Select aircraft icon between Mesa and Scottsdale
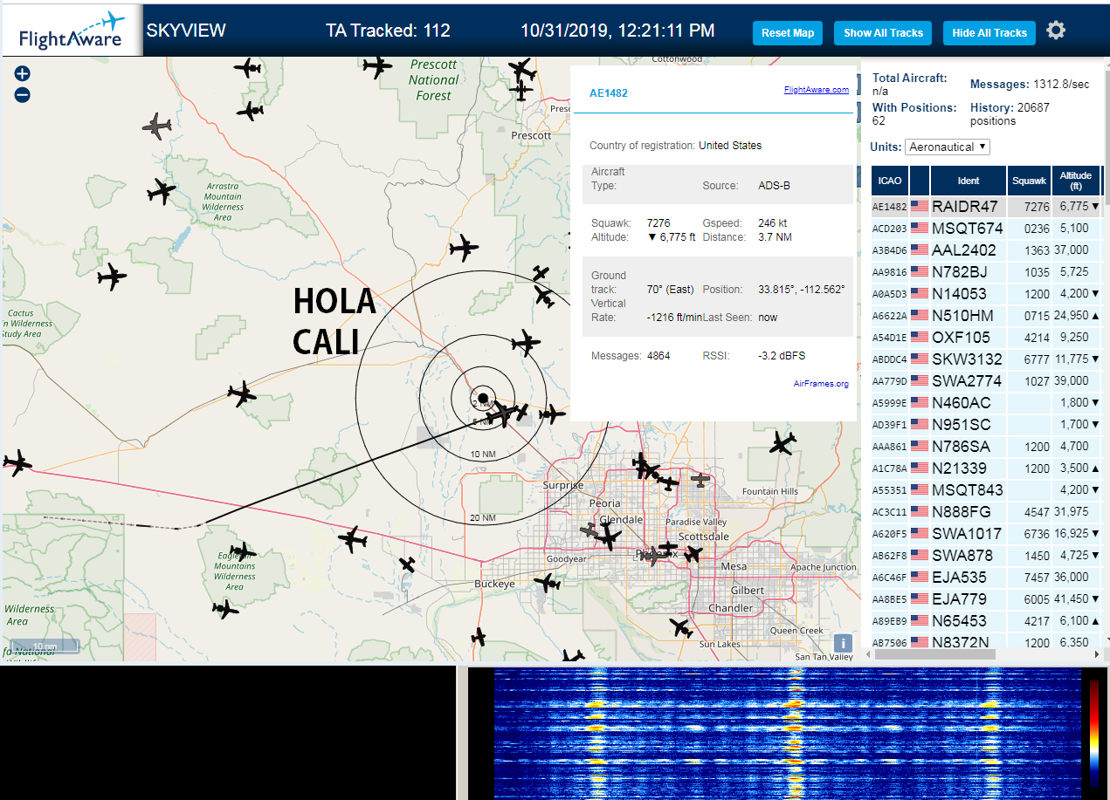This screenshot has width=1110, height=800. pyautogui.click(x=693, y=553)
